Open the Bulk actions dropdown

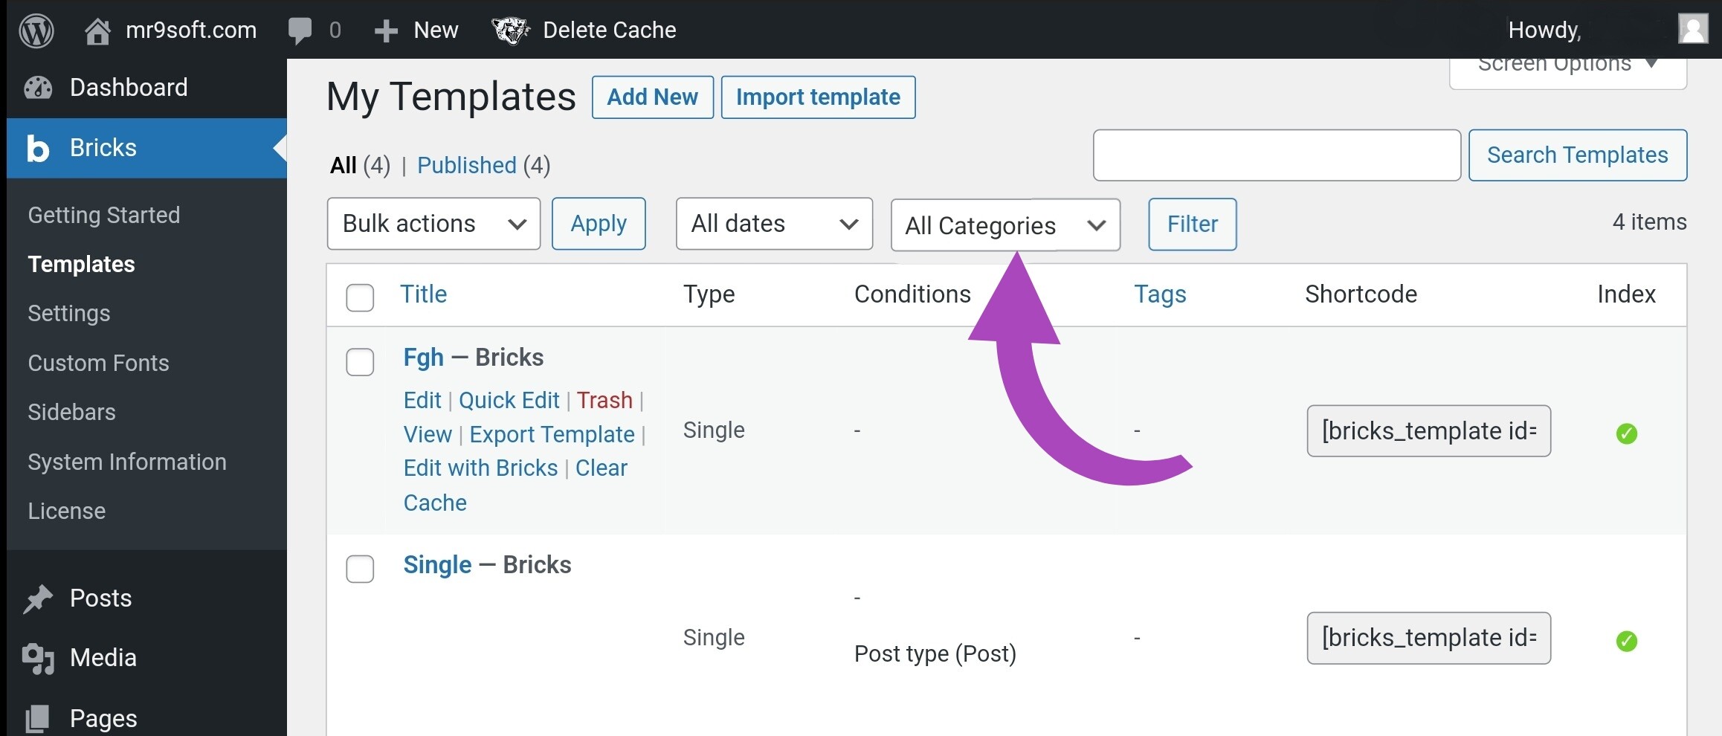[433, 223]
